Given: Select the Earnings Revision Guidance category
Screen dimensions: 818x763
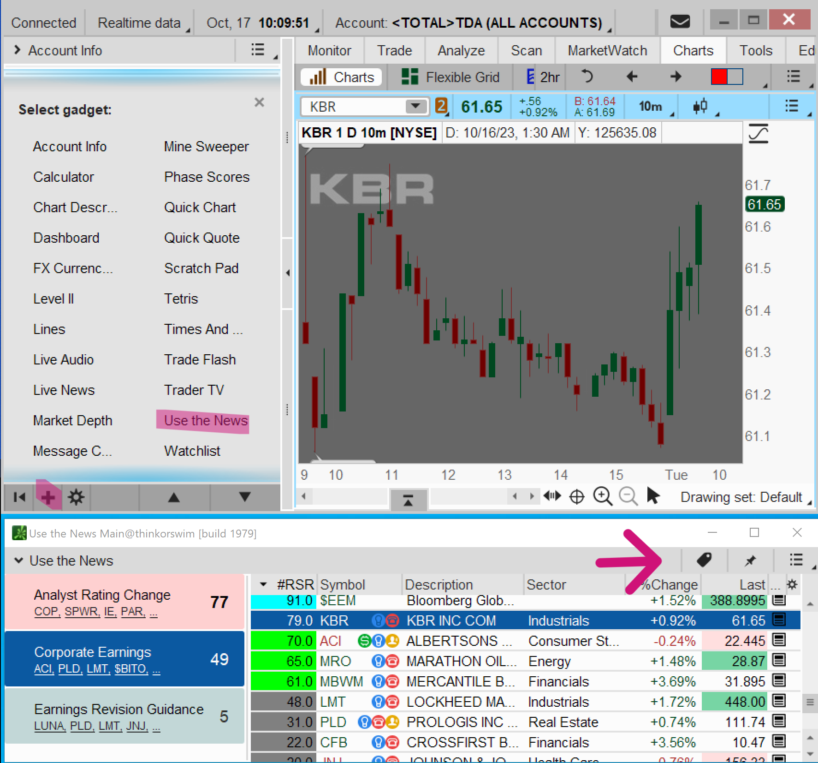Looking at the screenshot, I should click(x=124, y=716).
